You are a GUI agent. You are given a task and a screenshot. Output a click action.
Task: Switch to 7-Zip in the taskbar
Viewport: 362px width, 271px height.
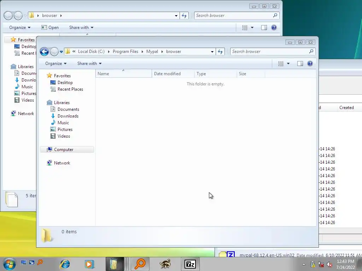click(x=190, y=264)
